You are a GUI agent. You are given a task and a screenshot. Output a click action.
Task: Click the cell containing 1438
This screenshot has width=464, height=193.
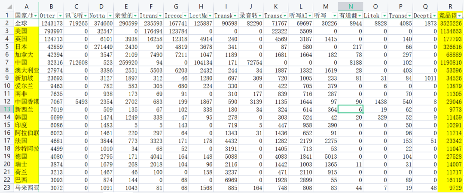coord(375,101)
